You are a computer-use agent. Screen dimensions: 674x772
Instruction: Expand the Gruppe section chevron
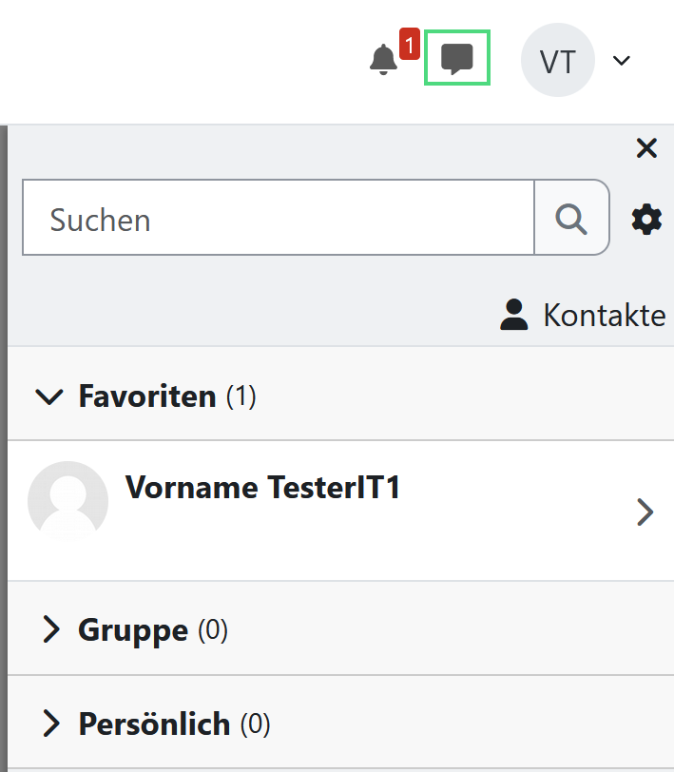pyautogui.click(x=50, y=629)
